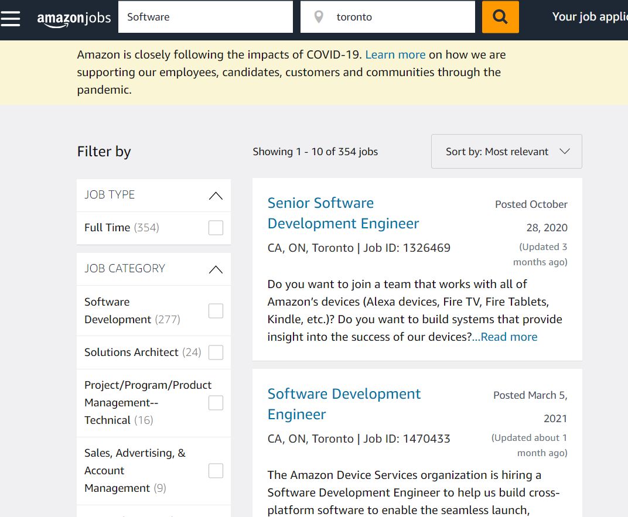The image size is (628, 517).
Task: Click the location pin icon
Action: 319,17
